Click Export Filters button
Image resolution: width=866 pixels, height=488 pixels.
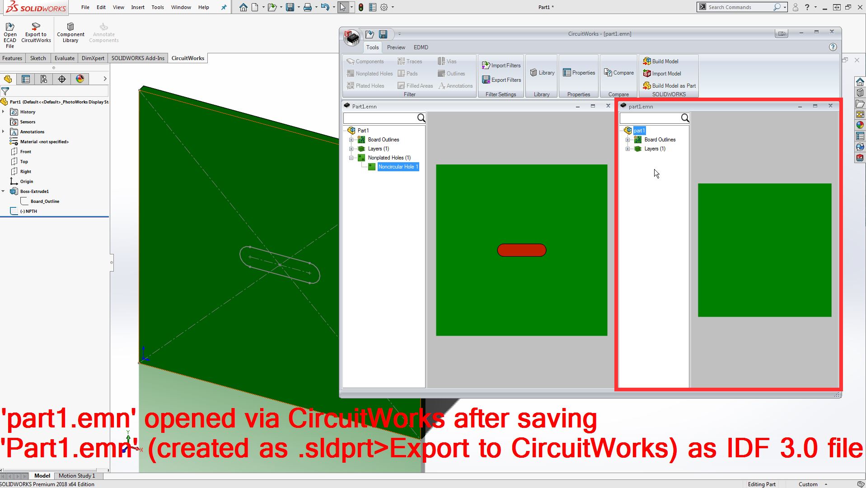point(501,80)
